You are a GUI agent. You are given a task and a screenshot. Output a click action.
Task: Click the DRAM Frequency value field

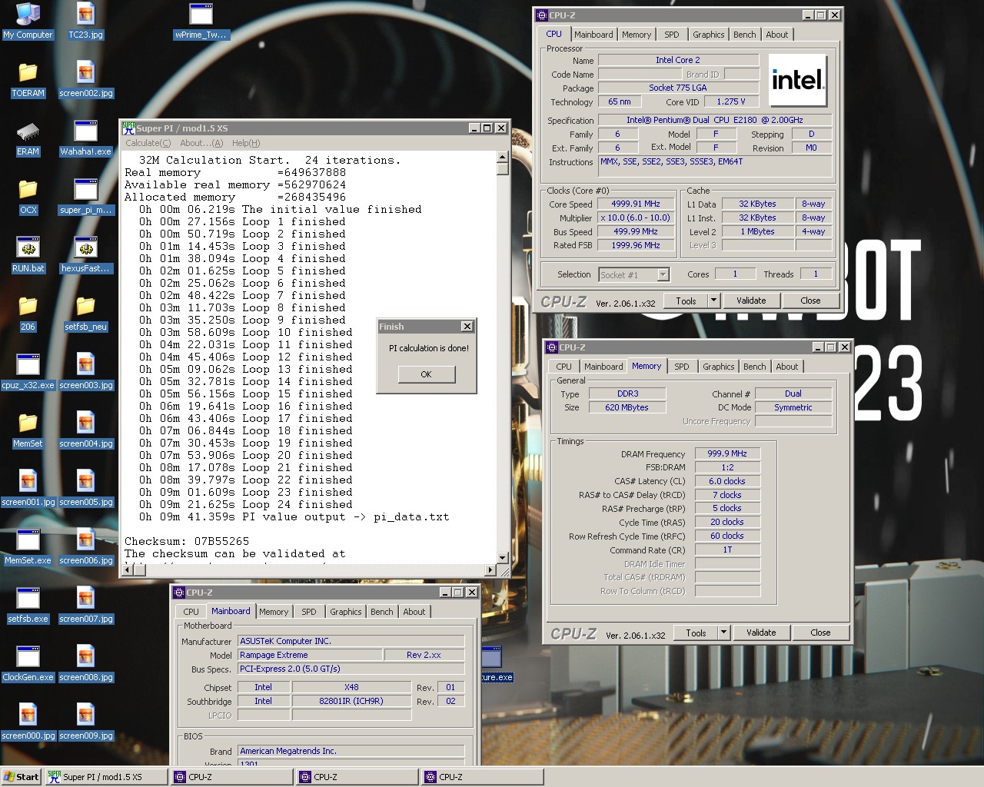(x=727, y=453)
